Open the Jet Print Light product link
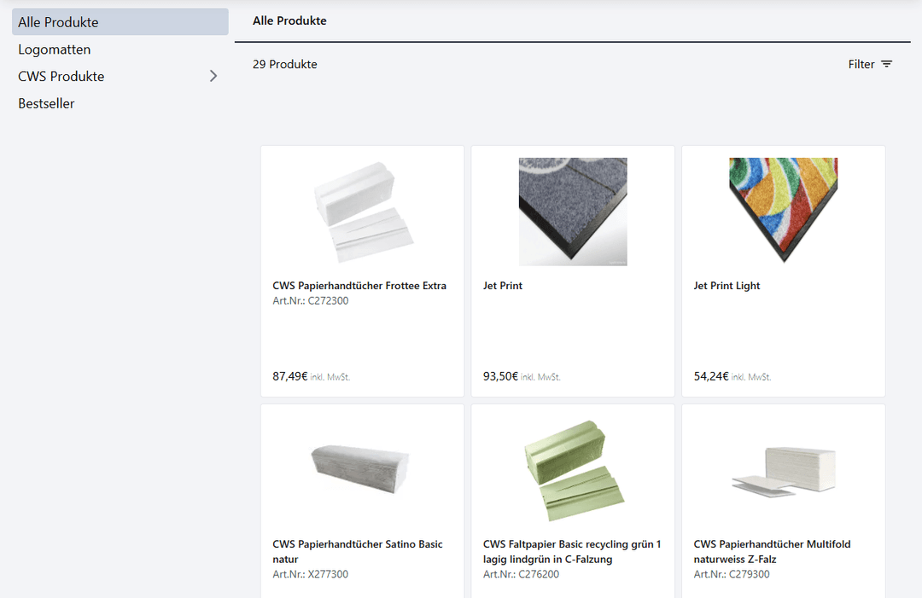Image resolution: width=922 pixels, height=598 pixels. click(x=727, y=285)
